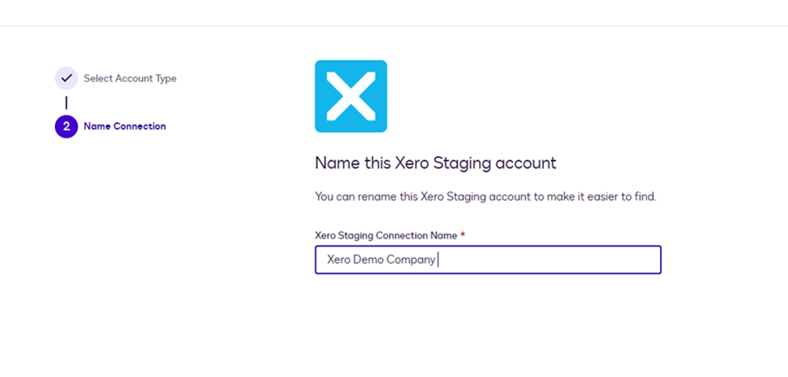
Task: Go back to Select Account Type step
Action: click(x=129, y=78)
